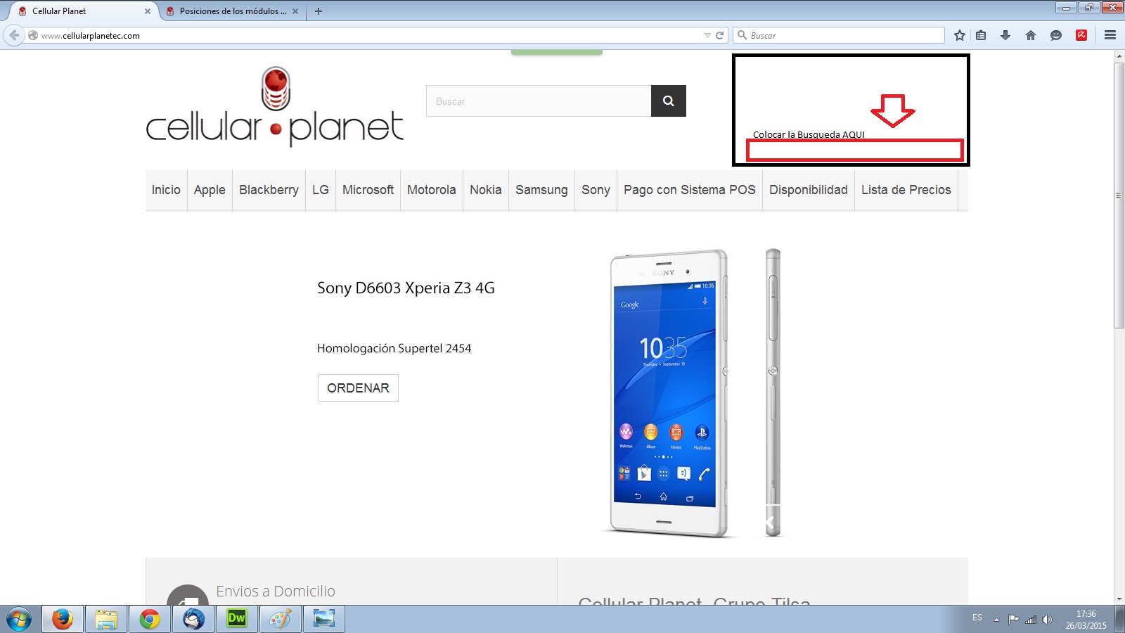Open the picture viewer taskbar icon

click(324, 620)
